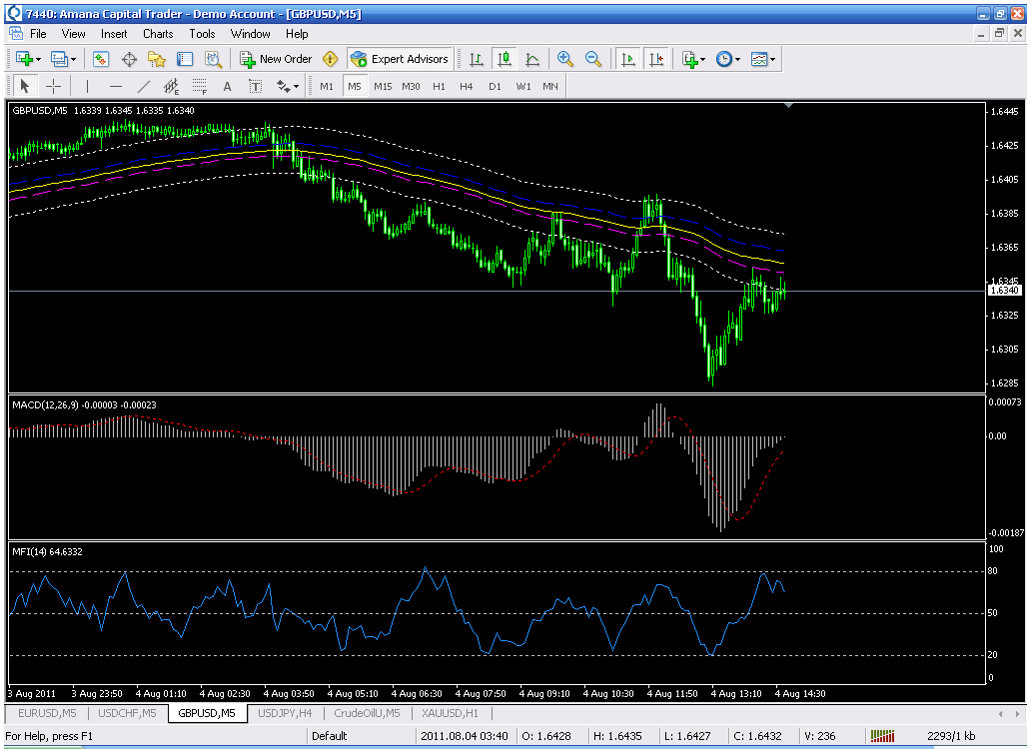Select the M1 timeframe
This screenshot has height=749, width=1031.
(x=327, y=86)
